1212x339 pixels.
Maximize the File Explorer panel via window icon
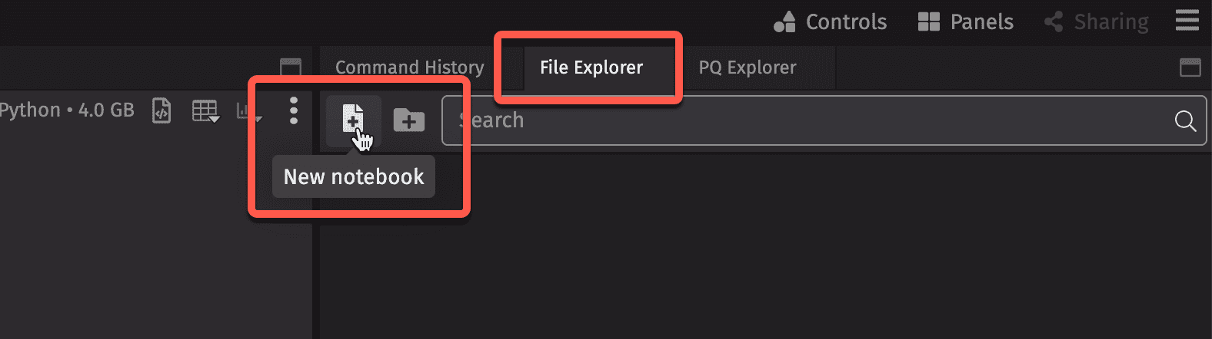tap(1190, 67)
